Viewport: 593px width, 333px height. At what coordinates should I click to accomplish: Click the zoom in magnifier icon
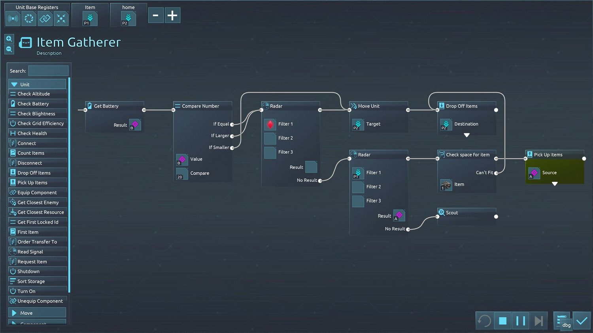tap(9, 39)
